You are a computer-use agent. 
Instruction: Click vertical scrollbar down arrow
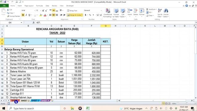pyautogui.click(x=196, y=98)
